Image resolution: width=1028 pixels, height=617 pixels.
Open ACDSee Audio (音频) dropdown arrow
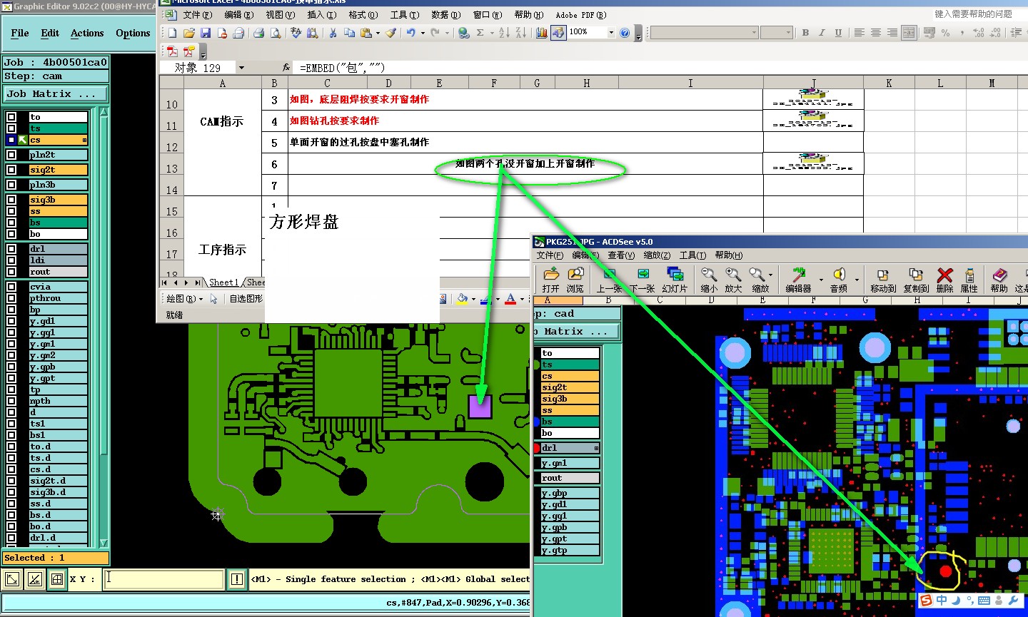tap(857, 280)
